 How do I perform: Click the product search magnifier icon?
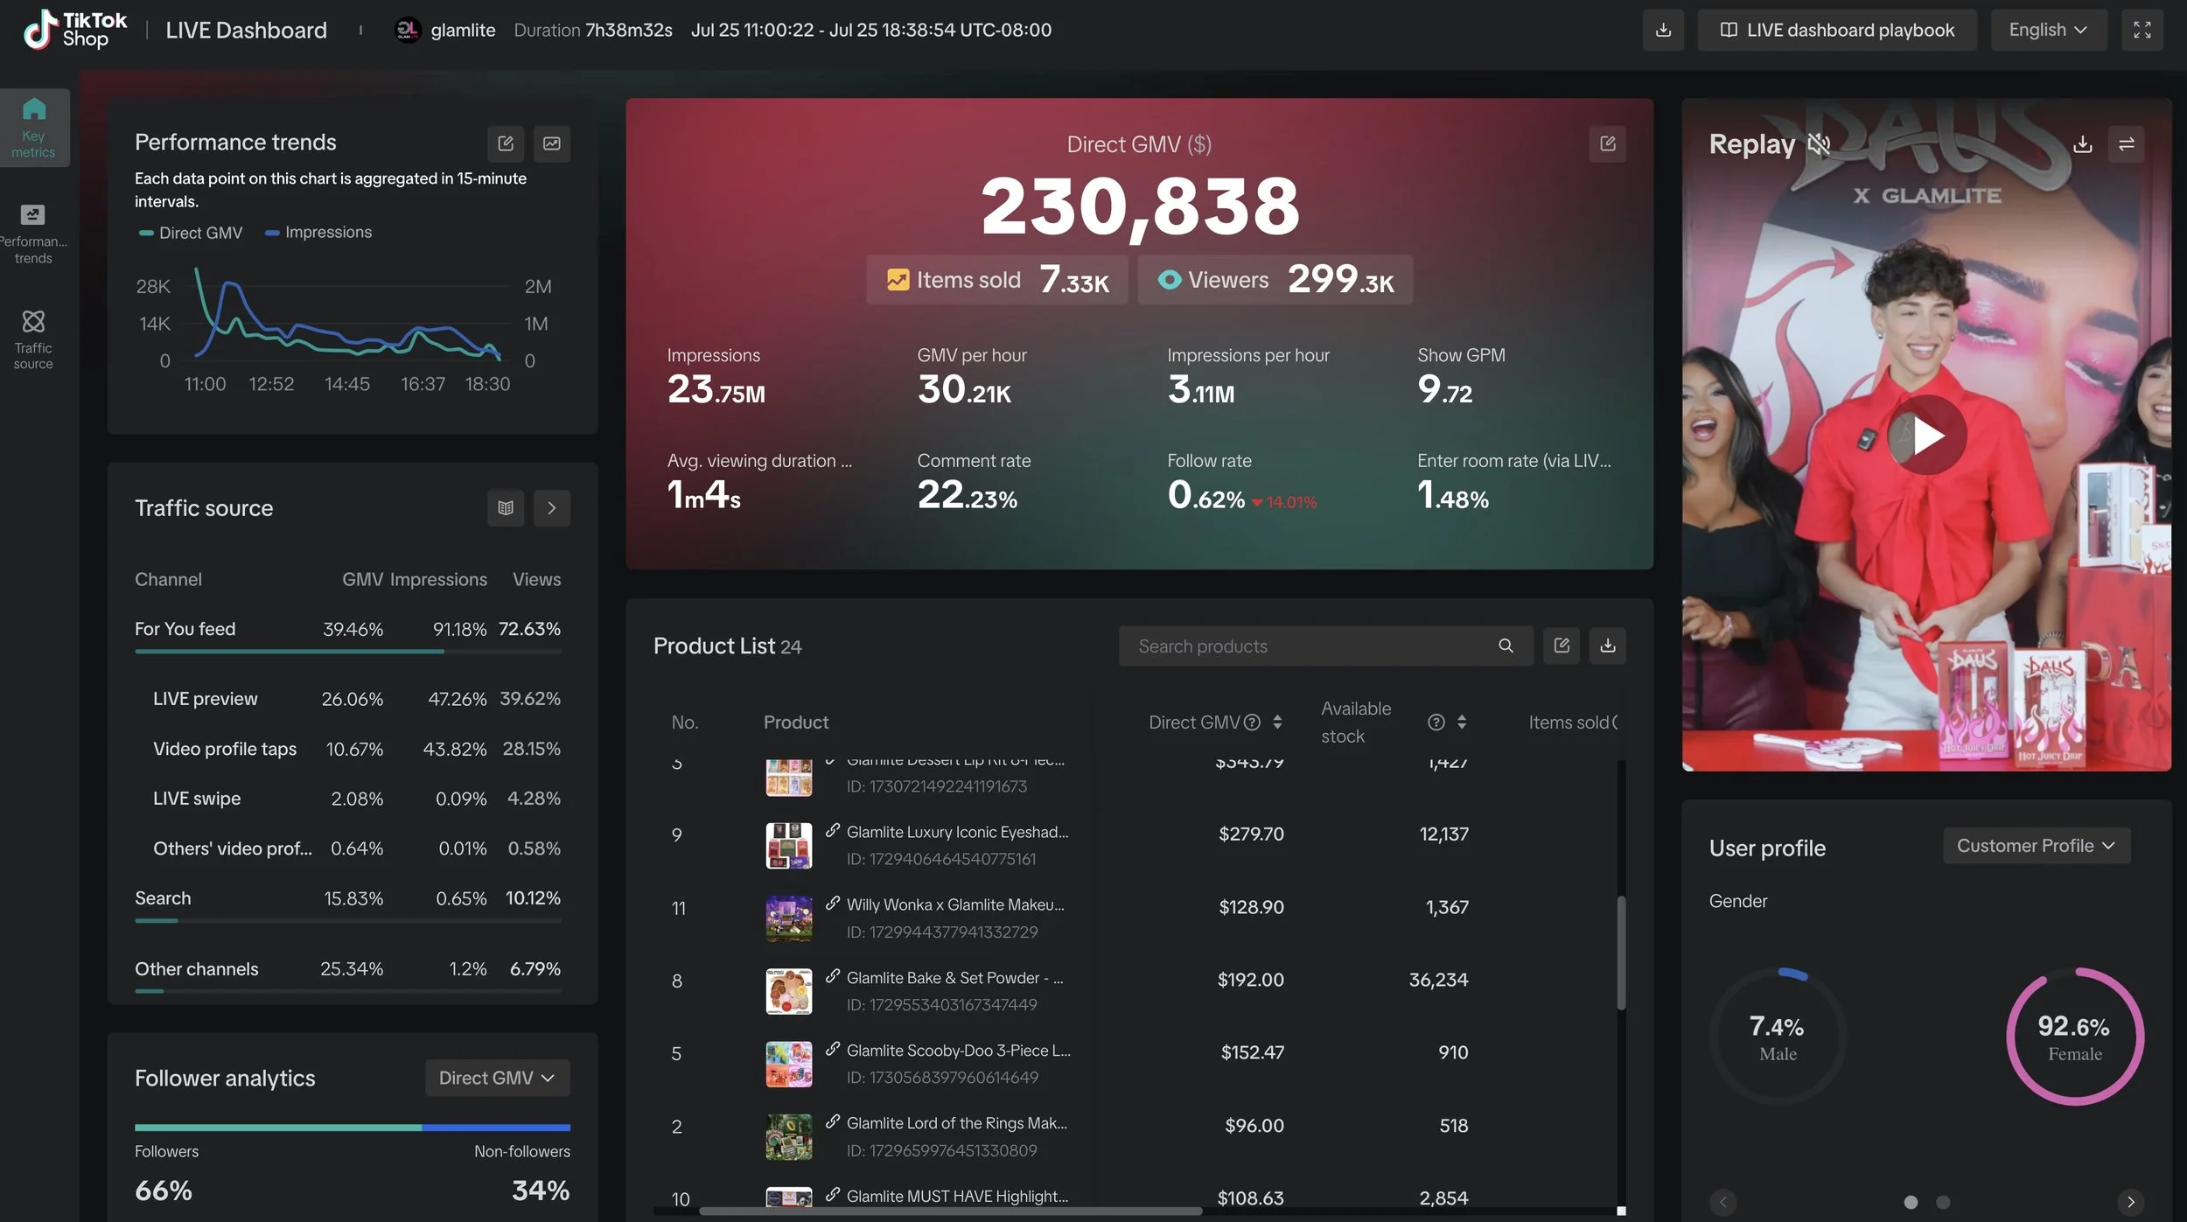pyautogui.click(x=1506, y=646)
